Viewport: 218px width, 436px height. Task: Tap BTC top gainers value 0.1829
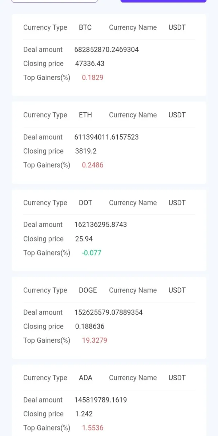pyautogui.click(x=93, y=77)
